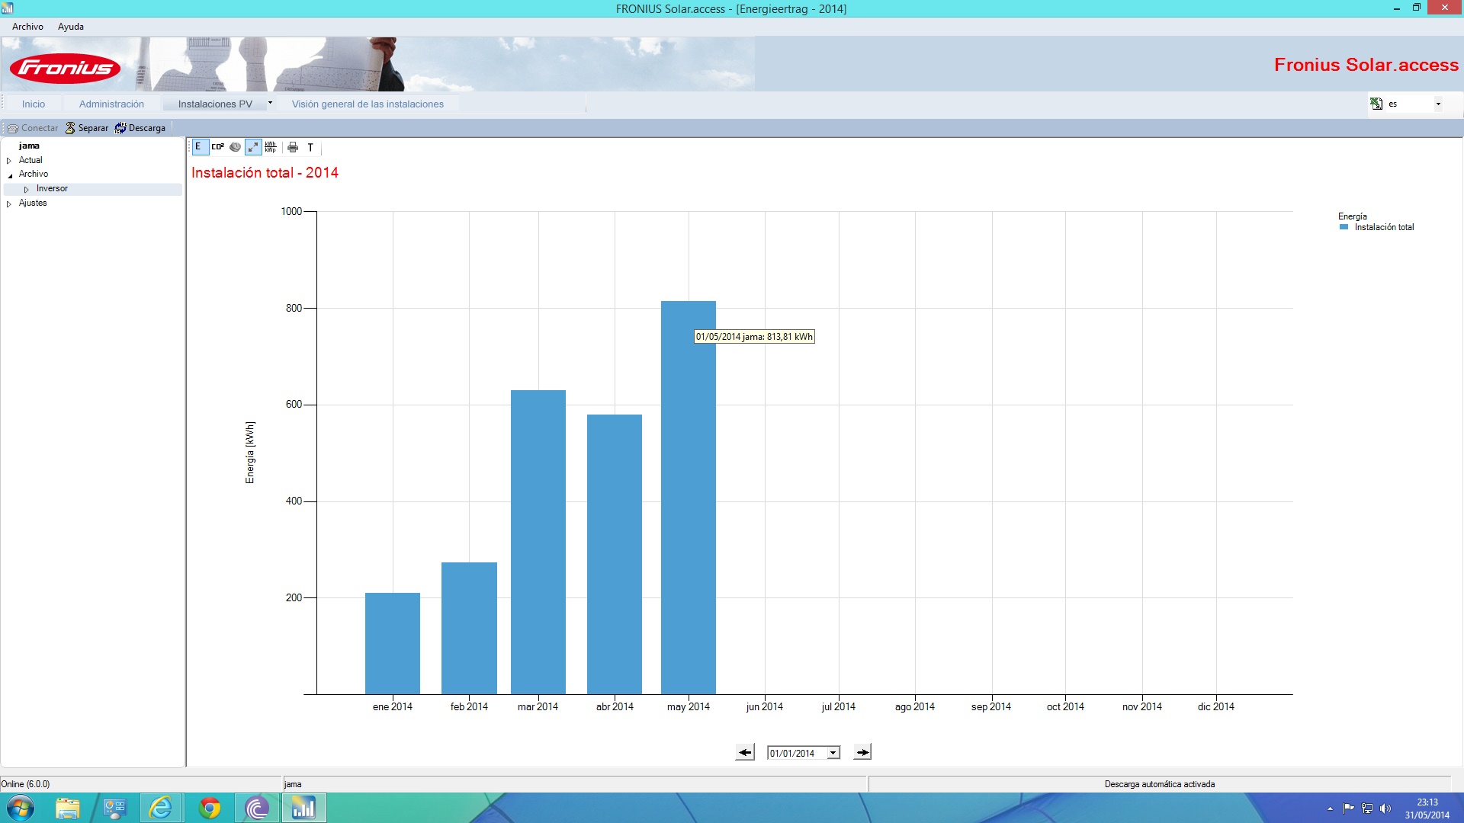Click the language flag icon beside es
This screenshot has height=823, width=1464.
click(x=1376, y=104)
